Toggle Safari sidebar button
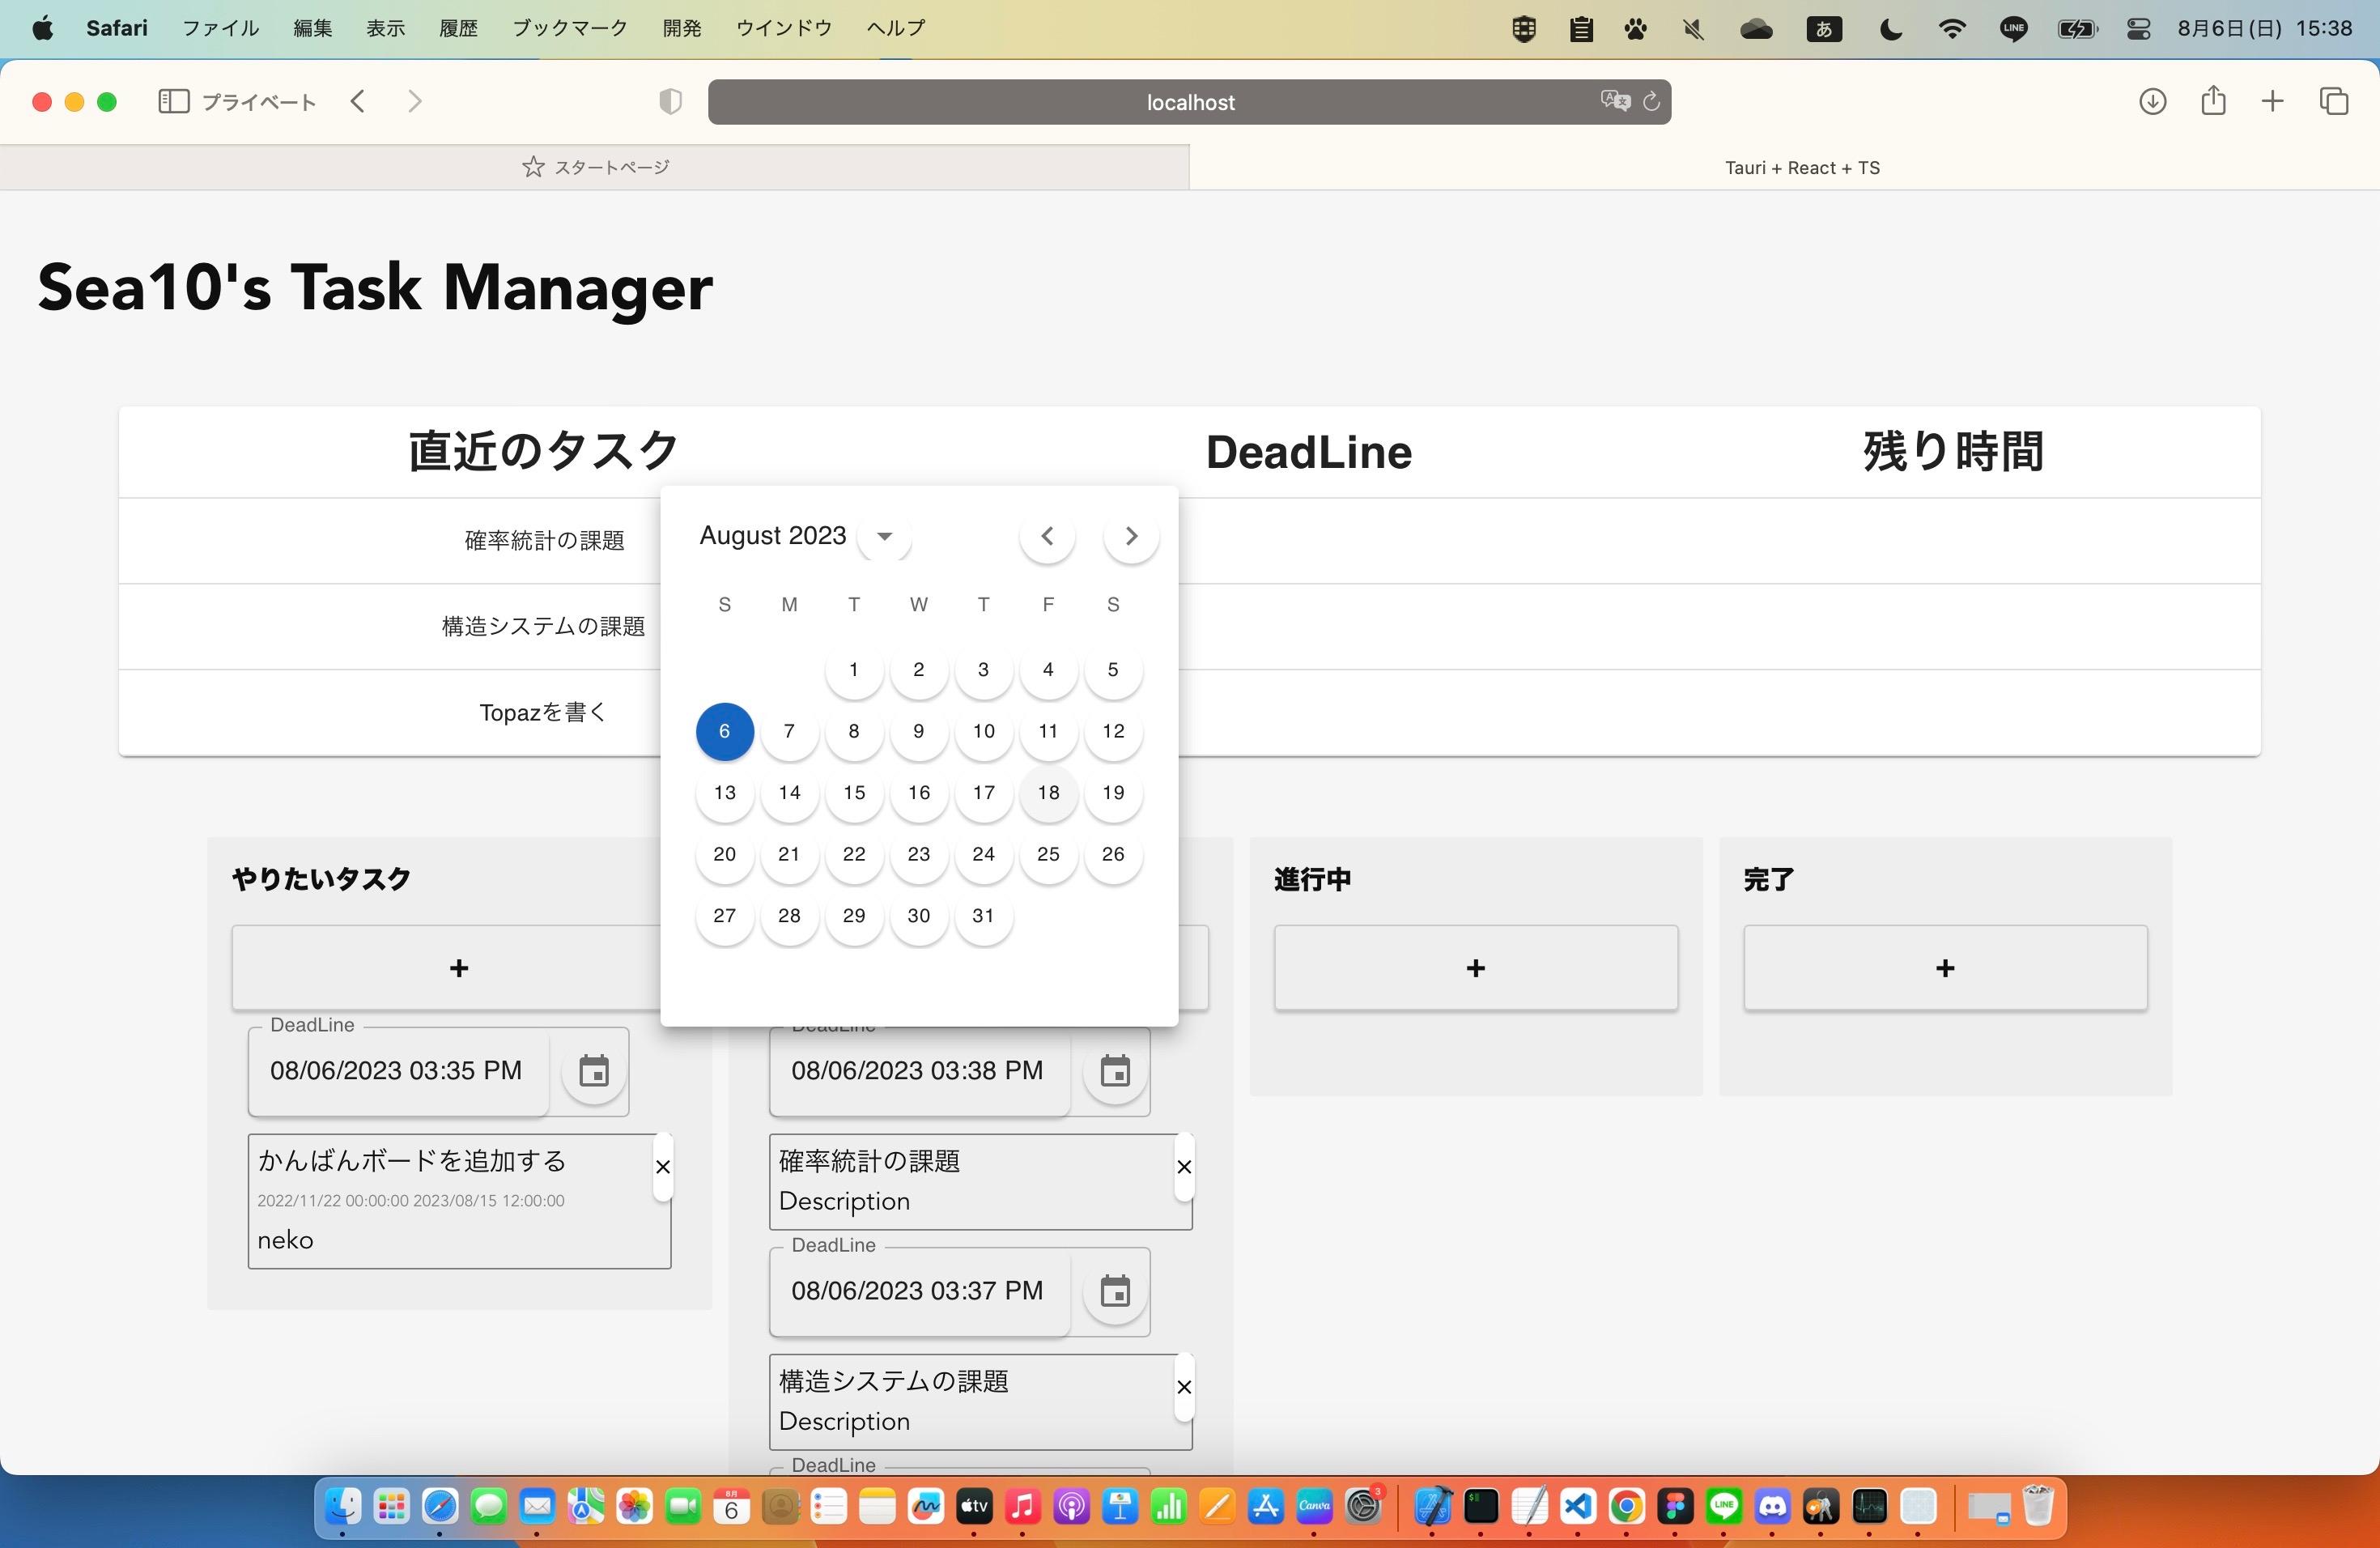Image resolution: width=2380 pixels, height=1548 pixels. (x=173, y=101)
